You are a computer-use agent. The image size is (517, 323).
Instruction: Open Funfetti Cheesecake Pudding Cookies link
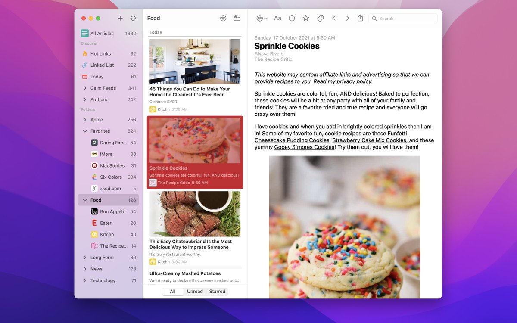click(331, 137)
